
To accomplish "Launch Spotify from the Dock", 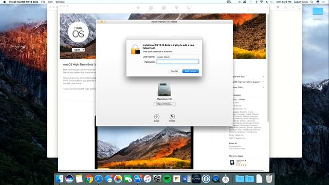I will (x=167, y=179).
